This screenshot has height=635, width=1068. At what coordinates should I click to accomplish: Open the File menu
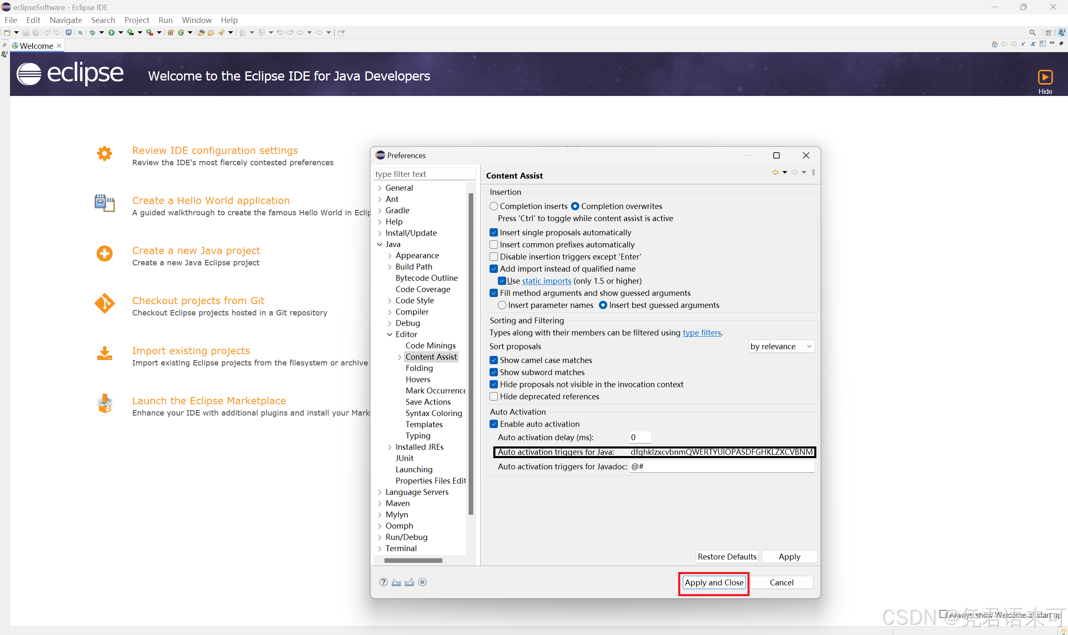click(11, 20)
